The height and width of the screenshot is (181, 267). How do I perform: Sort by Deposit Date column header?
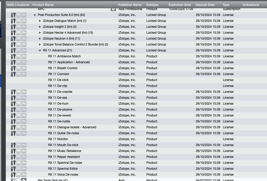pyautogui.click(x=205, y=5)
